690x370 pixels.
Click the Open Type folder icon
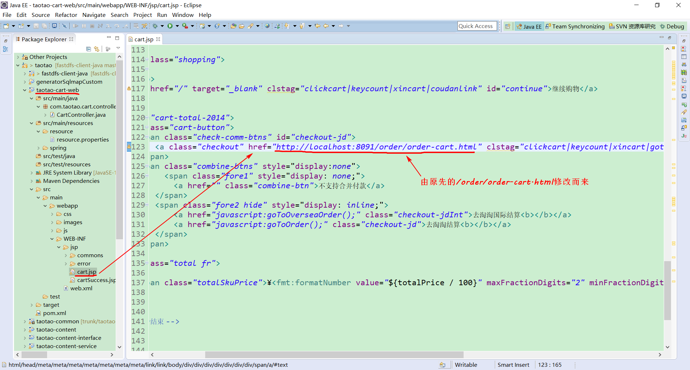click(x=234, y=26)
